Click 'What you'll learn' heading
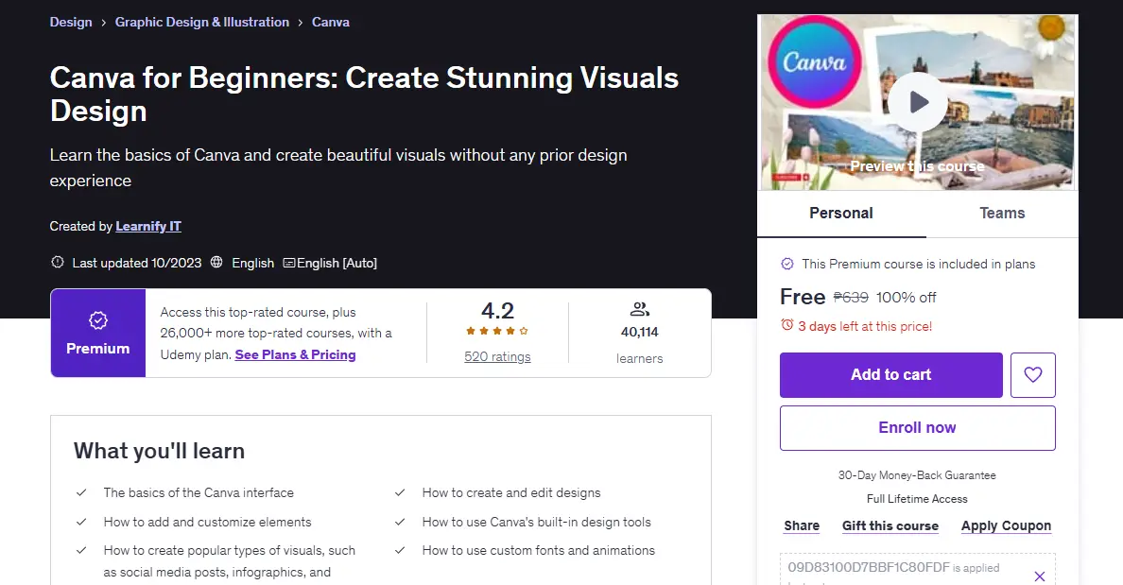Viewport: 1123px width, 585px height. click(x=159, y=451)
